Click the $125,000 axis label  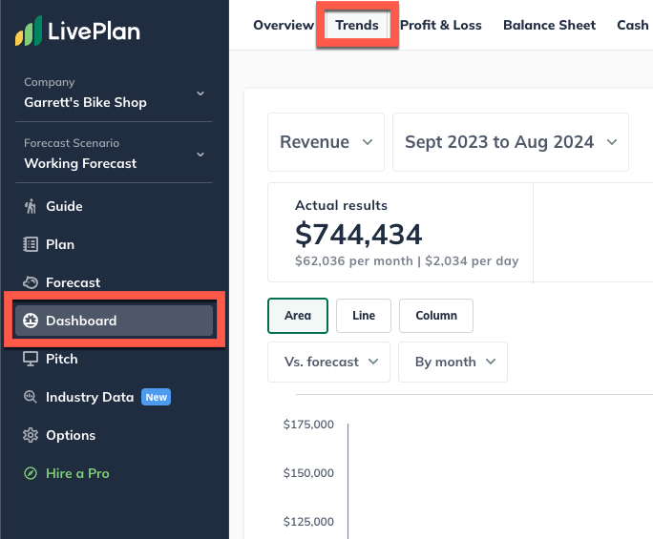pyautogui.click(x=308, y=522)
